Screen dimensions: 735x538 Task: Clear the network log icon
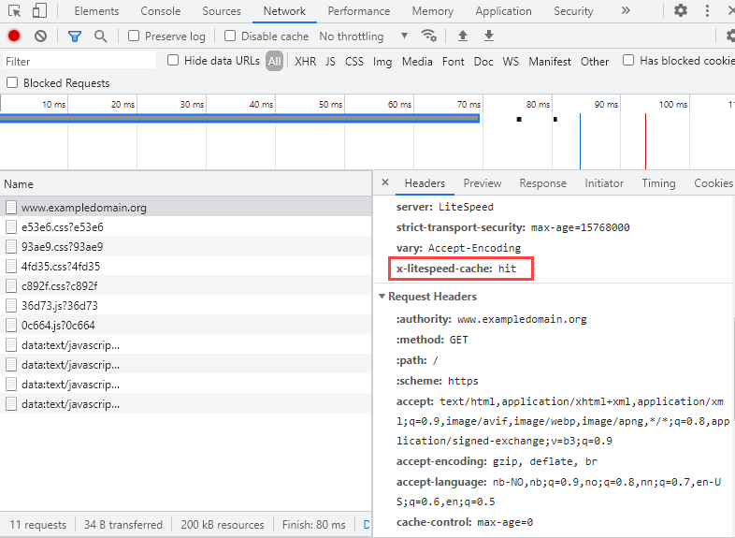click(x=41, y=36)
